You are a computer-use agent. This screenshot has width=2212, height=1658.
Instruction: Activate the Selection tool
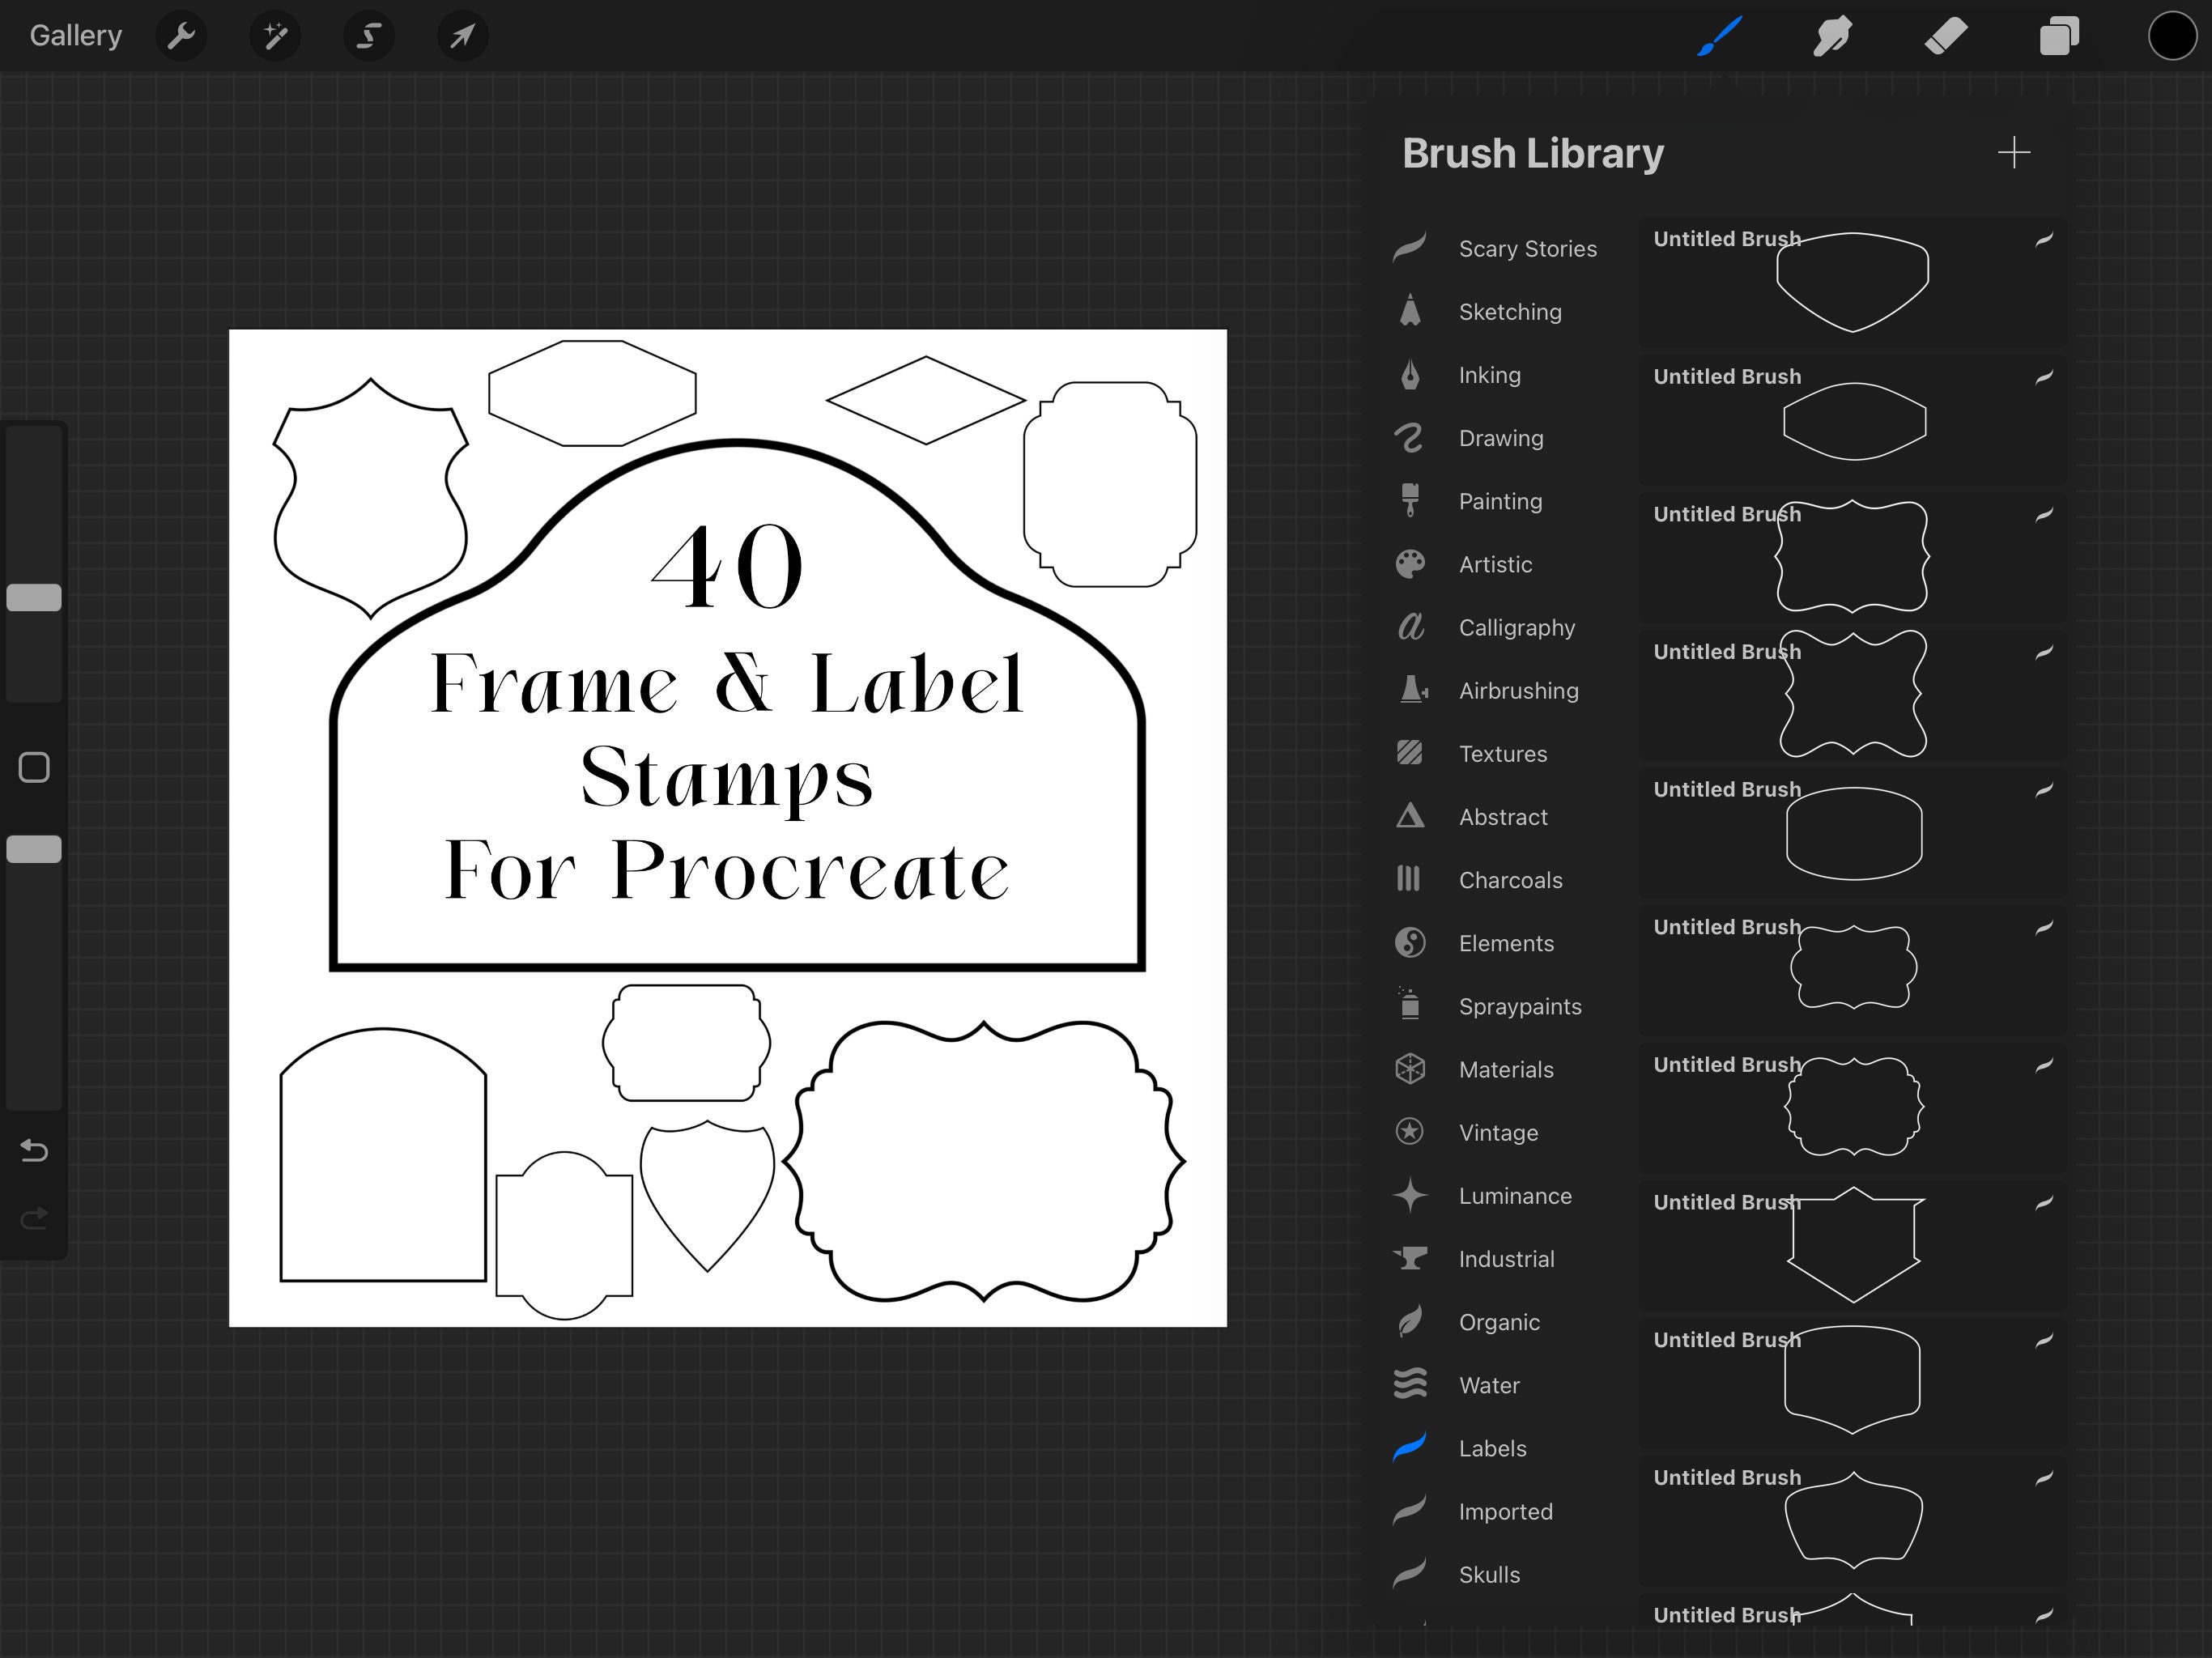tap(368, 36)
